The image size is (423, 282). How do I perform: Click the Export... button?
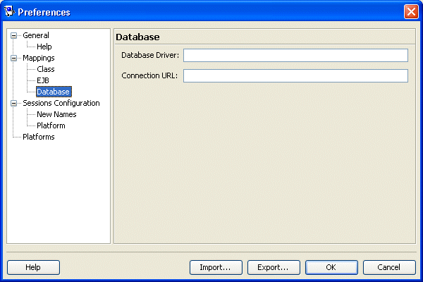274,267
